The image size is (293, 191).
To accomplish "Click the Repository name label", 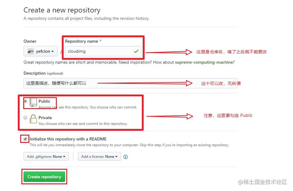I will click(x=82, y=41).
